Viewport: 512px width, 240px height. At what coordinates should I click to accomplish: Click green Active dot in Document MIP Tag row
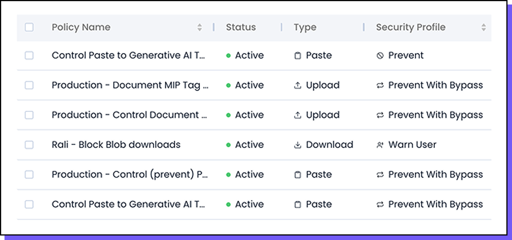click(228, 85)
